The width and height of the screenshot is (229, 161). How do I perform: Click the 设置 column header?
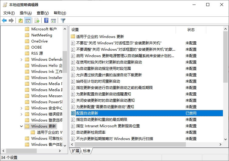tap(75, 30)
